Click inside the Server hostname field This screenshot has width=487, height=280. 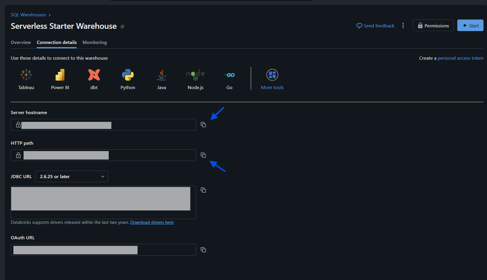coord(103,125)
